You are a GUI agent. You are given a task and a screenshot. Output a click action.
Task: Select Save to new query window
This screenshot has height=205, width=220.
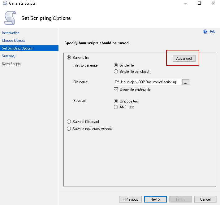(x=69, y=129)
